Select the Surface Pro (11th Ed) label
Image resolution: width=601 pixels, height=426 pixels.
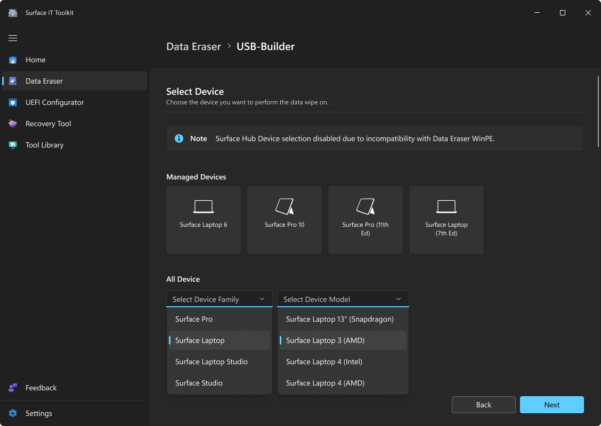pos(366,228)
